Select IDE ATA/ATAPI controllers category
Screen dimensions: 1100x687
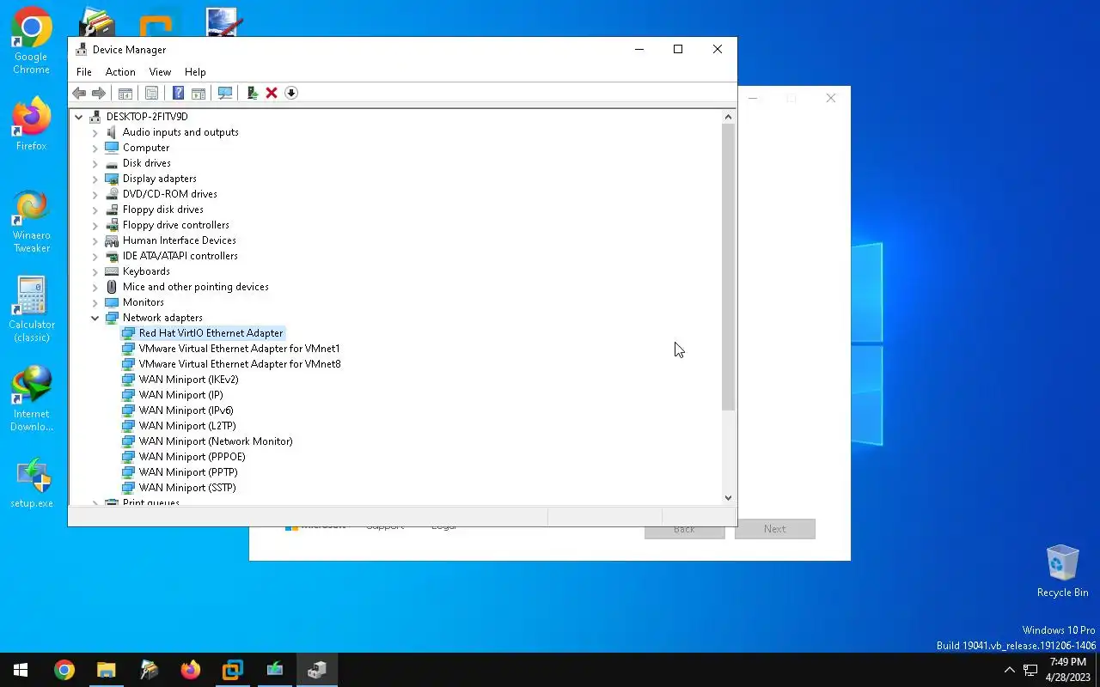(180, 256)
